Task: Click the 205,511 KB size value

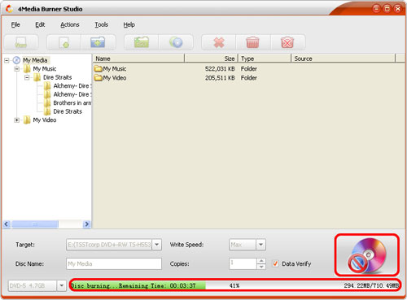Action: 220,78
